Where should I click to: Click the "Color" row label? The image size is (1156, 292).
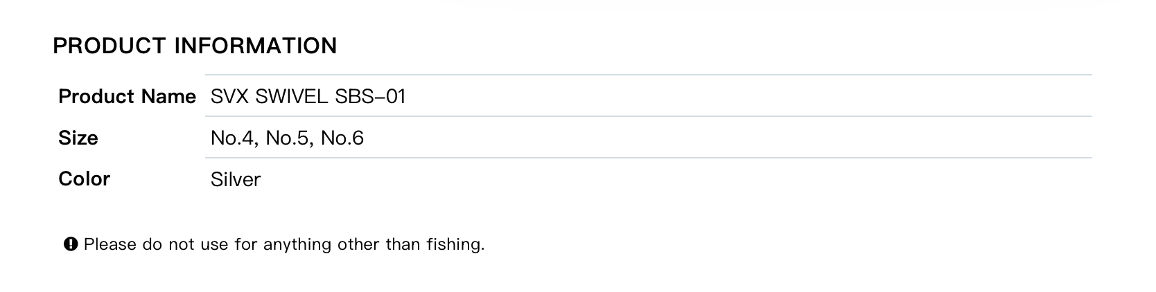84,179
